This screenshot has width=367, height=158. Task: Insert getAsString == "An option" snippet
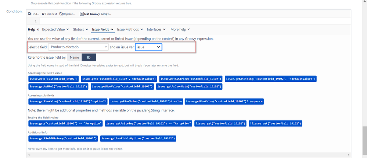(x=149, y=124)
